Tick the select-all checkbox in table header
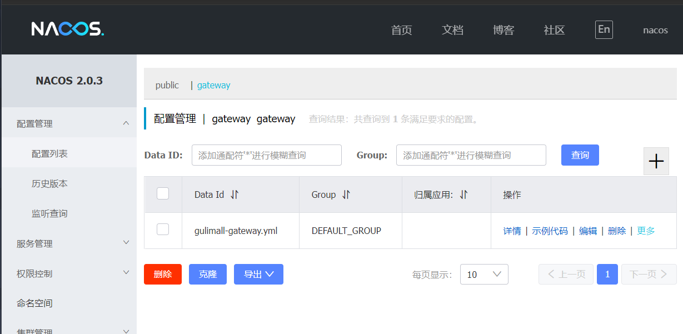 (163, 193)
